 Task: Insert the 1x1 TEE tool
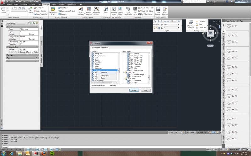pos(232,26)
